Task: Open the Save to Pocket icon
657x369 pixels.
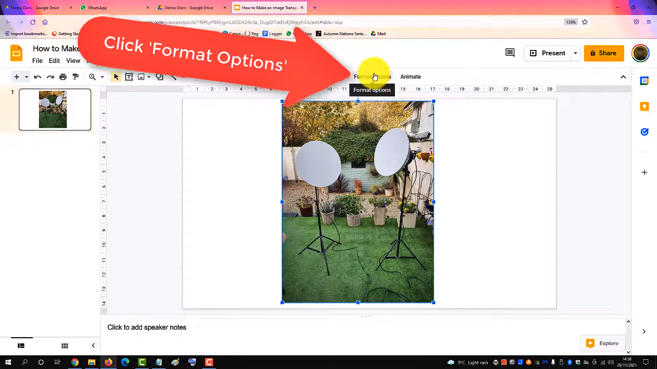Action: click(x=636, y=22)
